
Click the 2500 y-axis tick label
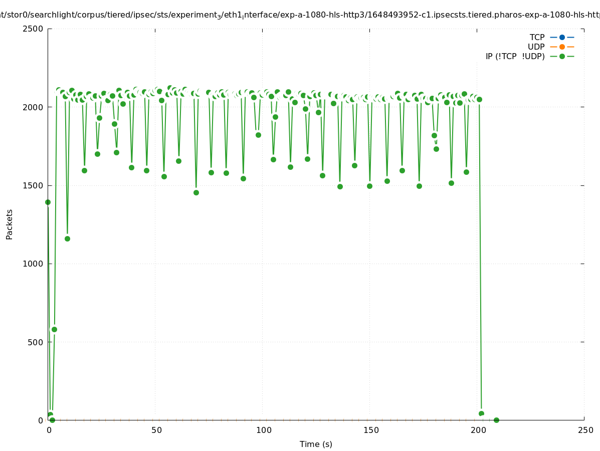pos(34,29)
